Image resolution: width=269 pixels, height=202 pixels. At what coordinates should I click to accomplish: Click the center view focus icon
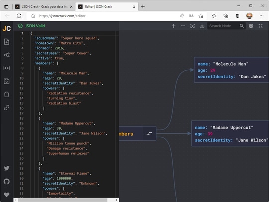click(x=192, y=26)
